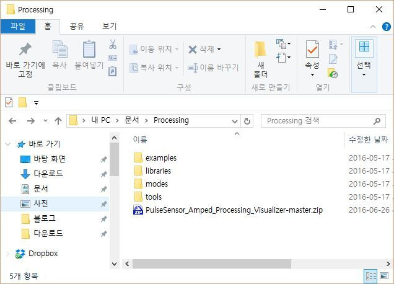
Task: Switch to details view in status bar
Action: 370,276
